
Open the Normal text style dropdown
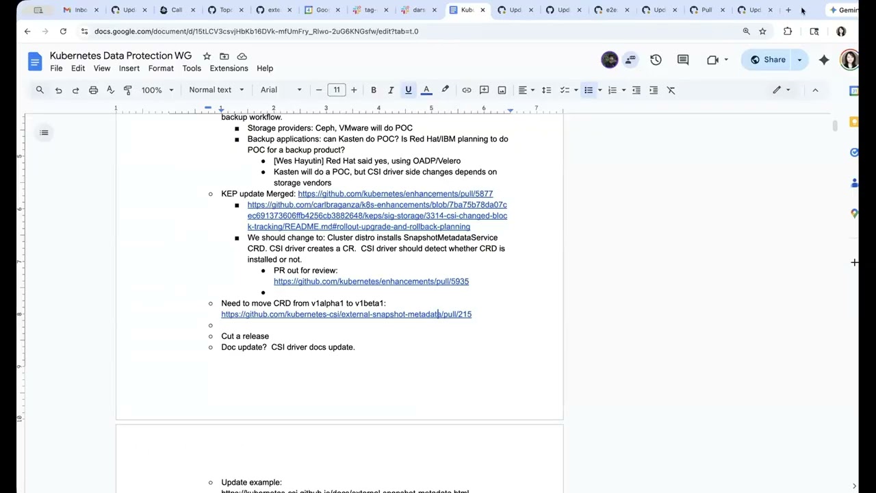pyautogui.click(x=216, y=90)
